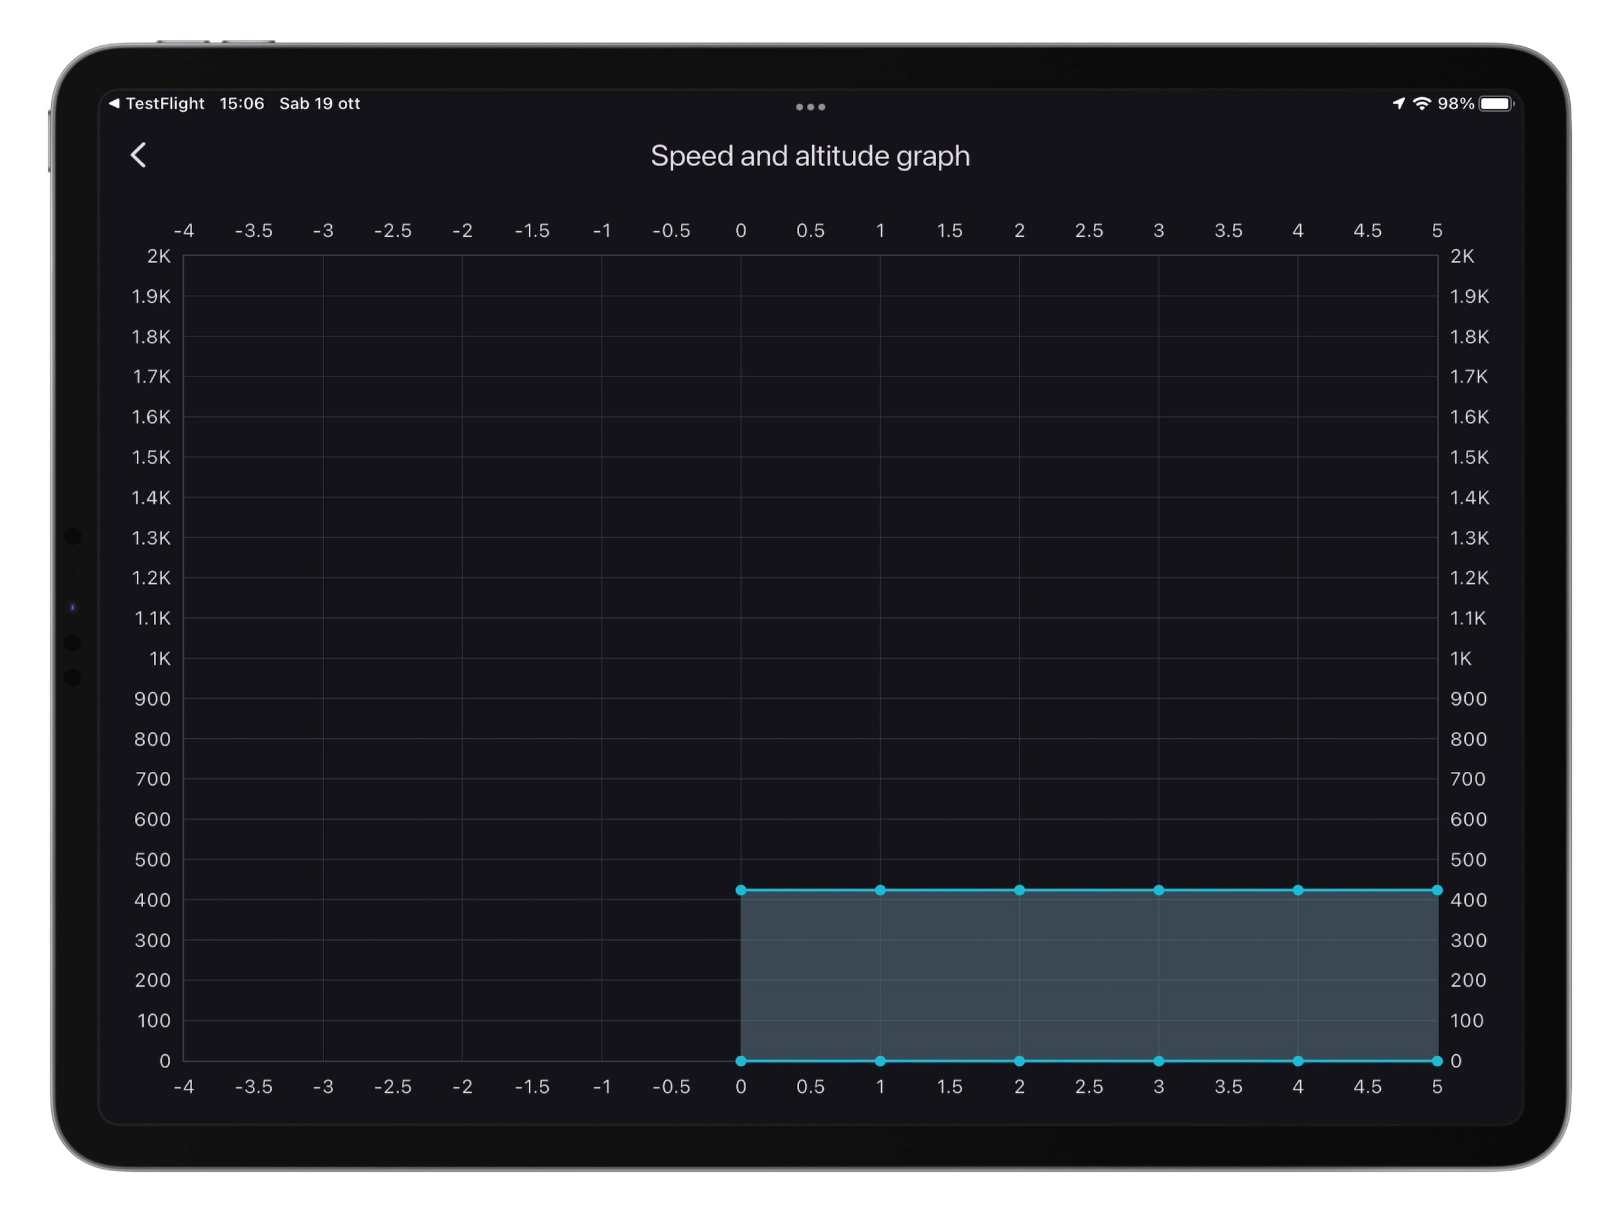This screenshot has height=1216, width=1622.
Task: Select upper line data point at x=3
Action: 1159,890
